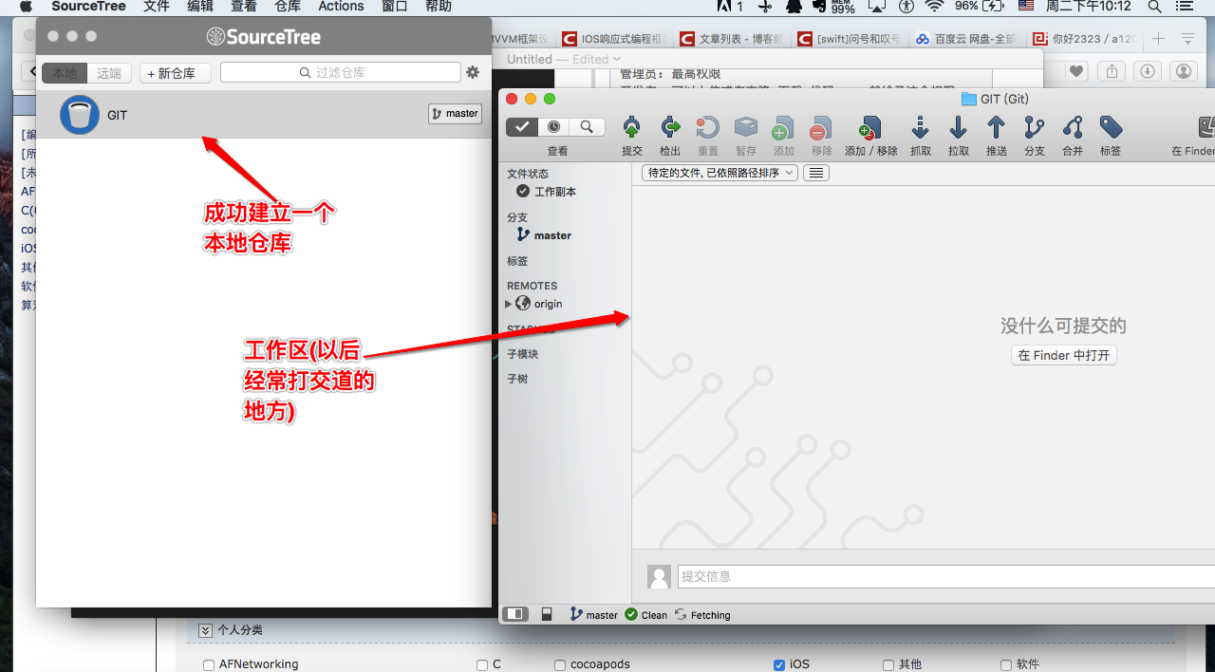Image resolution: width=1215 pixels, height=672 pixels.
Task: Open the 帮助 menu
Action: [x=439, y=7]
